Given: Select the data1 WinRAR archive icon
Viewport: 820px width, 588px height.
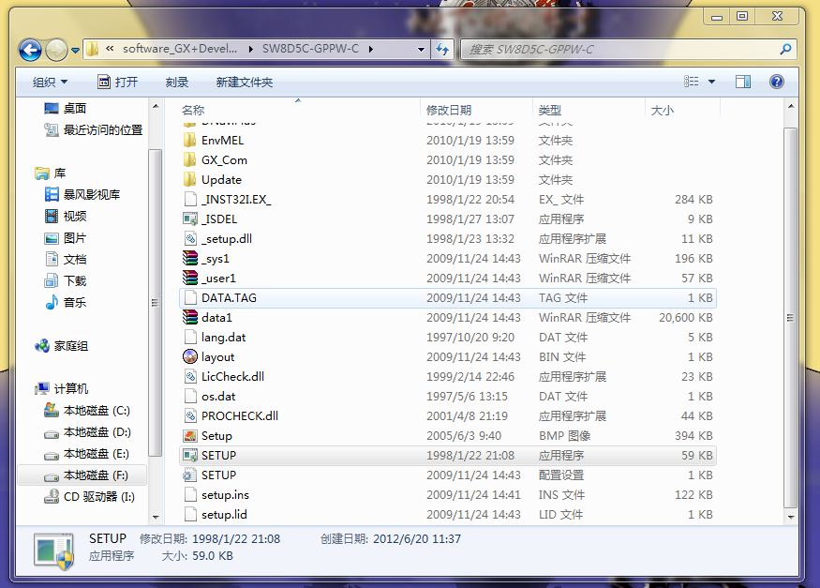Looking at the screenshot, I should click(190, 318).
